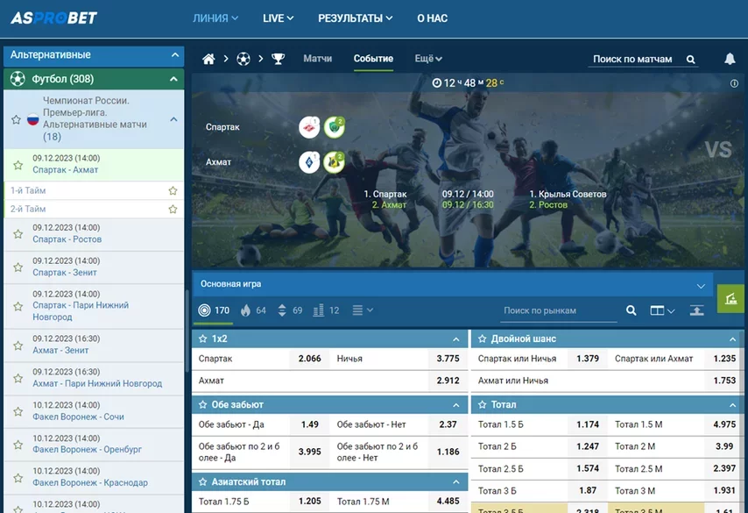Collapse the Футбол (308) section
Screen dimensions: 748x513
[173, 79]
